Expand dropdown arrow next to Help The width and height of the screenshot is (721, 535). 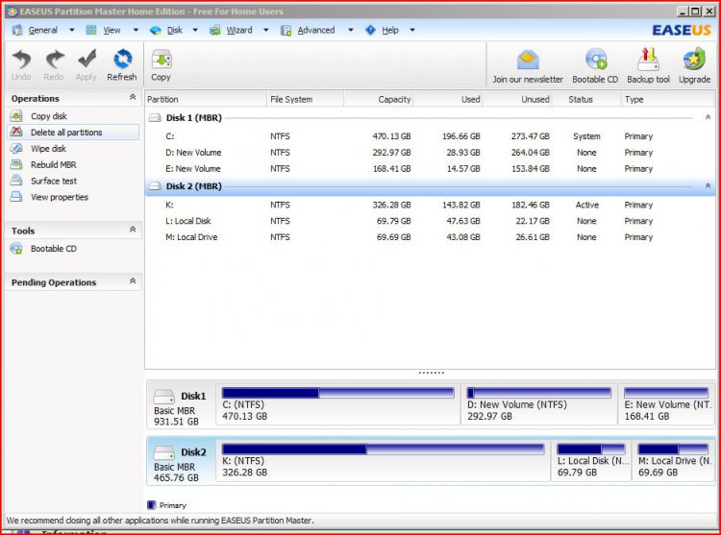coord(412,31)
